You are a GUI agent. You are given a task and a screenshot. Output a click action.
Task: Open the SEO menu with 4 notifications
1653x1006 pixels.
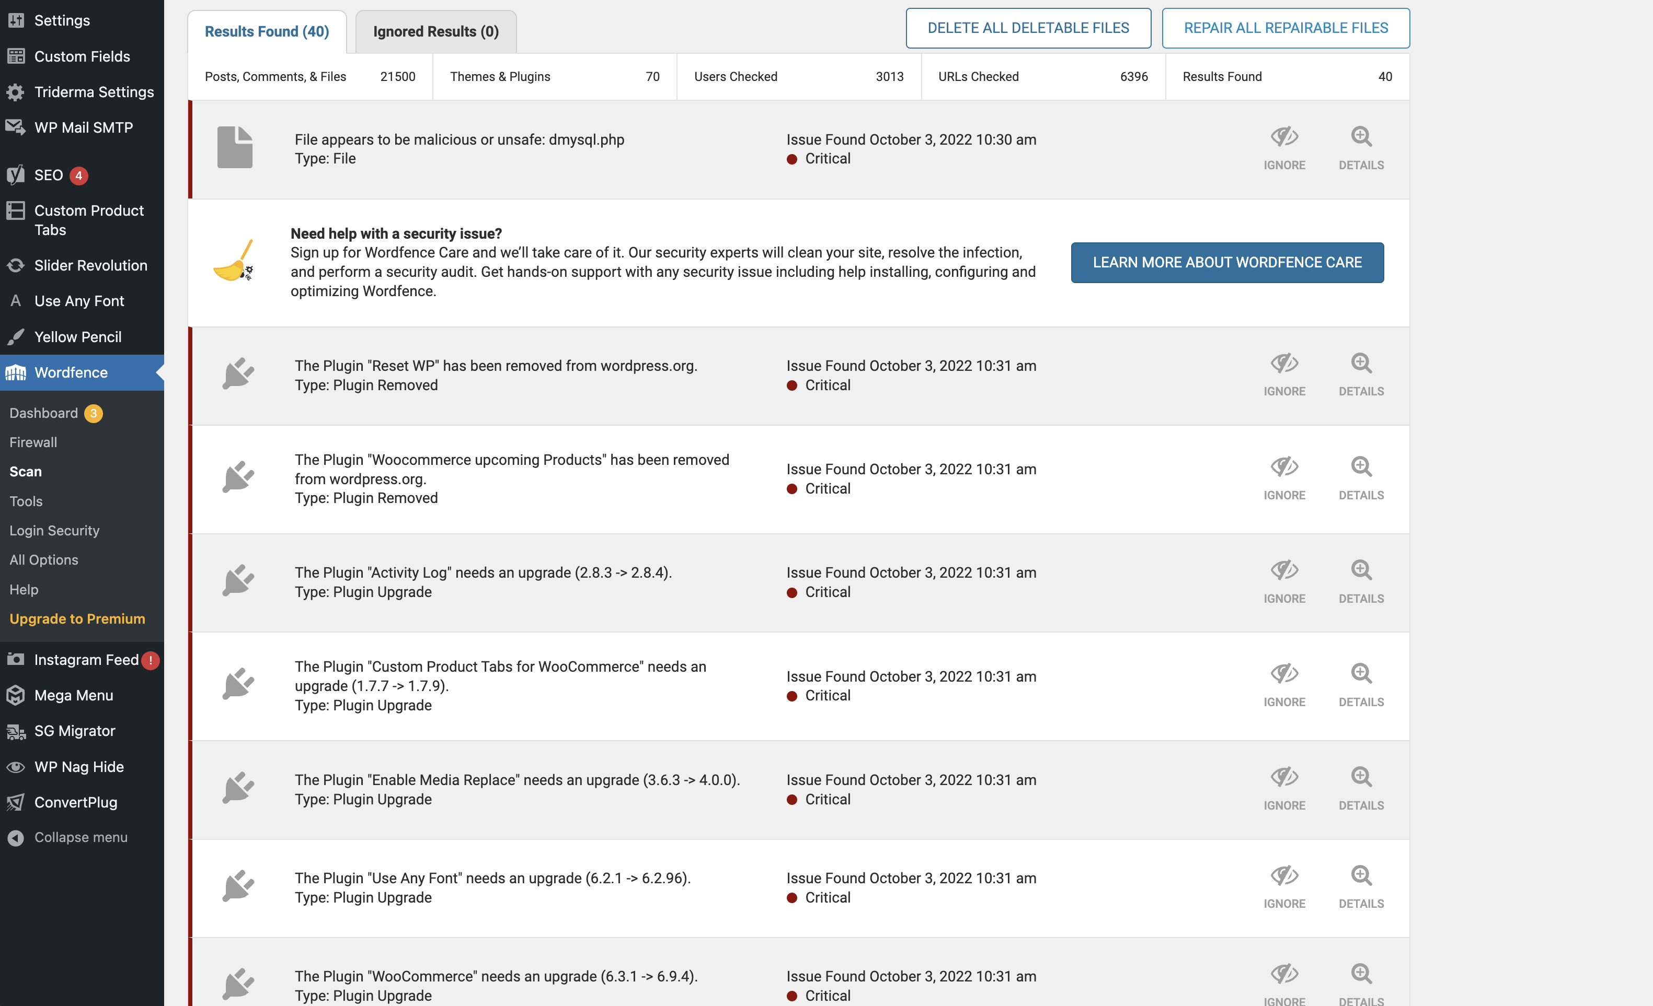coord(82,175)
